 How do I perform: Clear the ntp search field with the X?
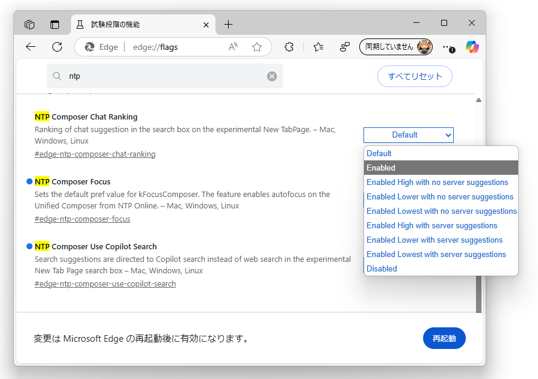pos(271,76)
